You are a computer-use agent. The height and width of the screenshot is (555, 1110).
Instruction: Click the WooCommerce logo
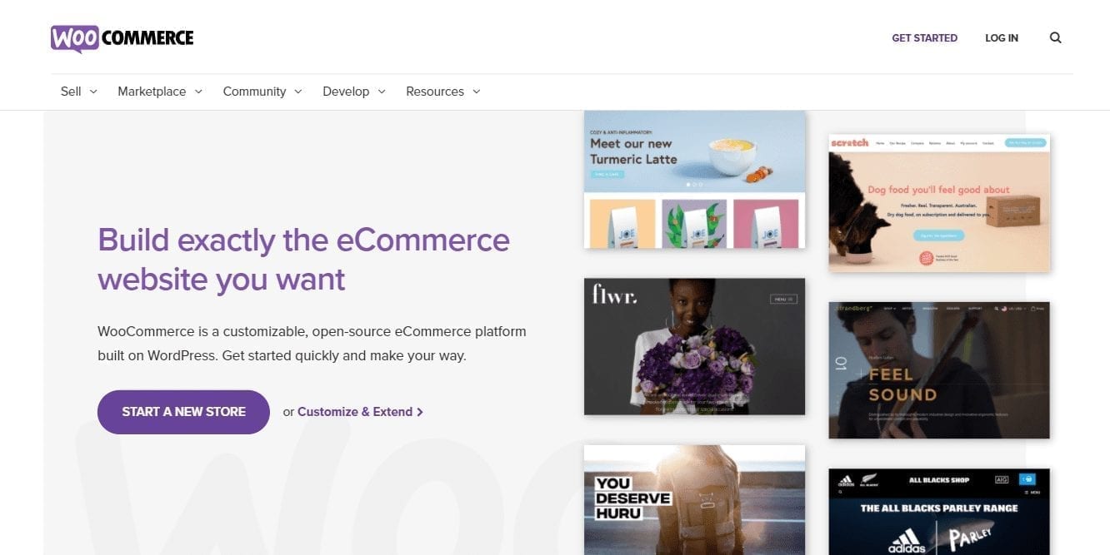121,37
